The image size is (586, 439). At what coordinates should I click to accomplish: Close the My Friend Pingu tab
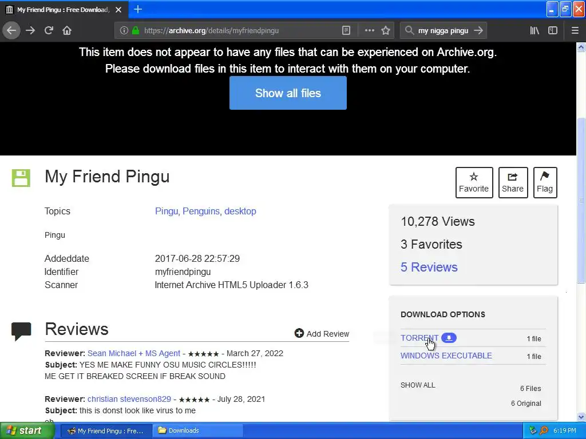click(118, 10)
